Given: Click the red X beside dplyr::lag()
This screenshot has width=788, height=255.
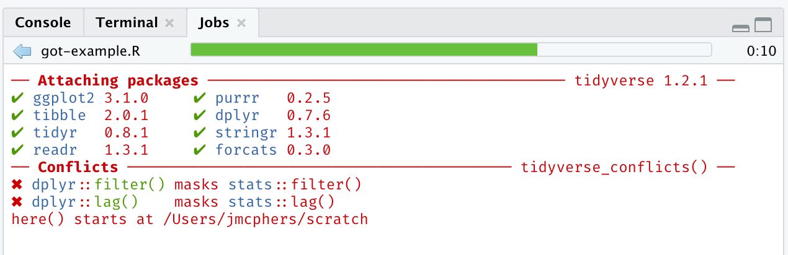Looking at the screenshot, I should tap(17, 202).
